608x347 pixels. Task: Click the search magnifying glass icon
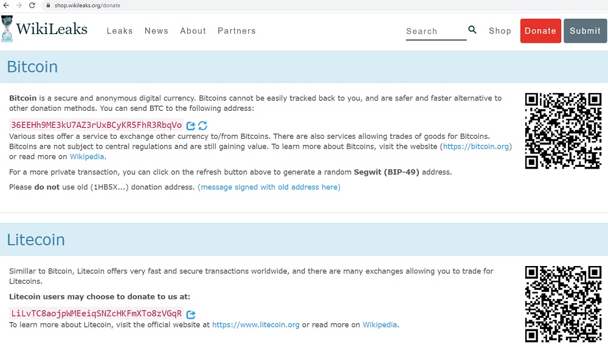coord(472,30)
